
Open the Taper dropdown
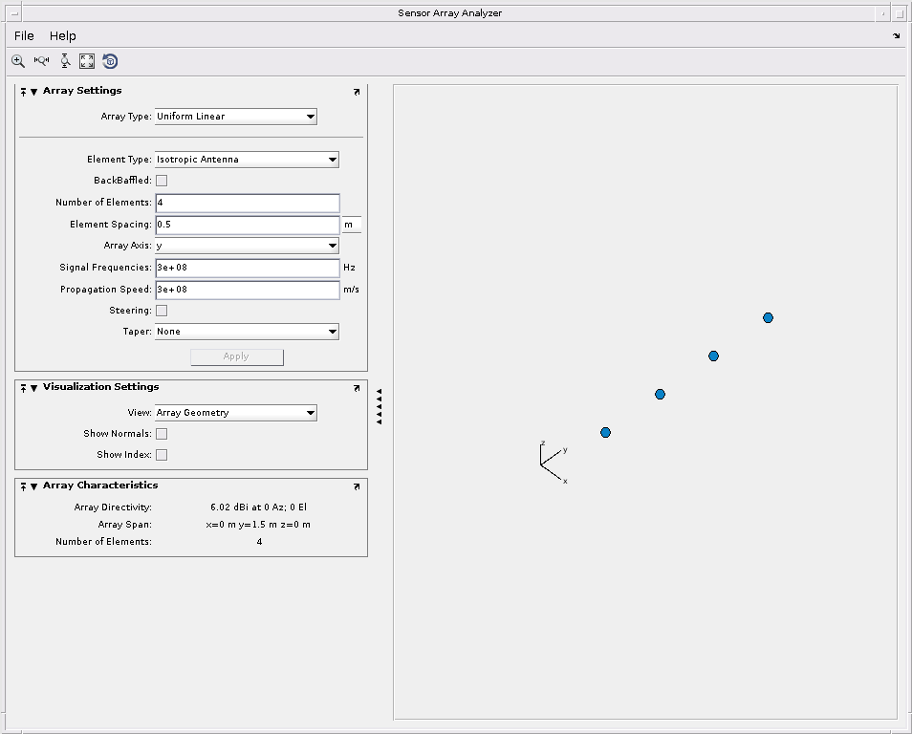tap(247, 332)
